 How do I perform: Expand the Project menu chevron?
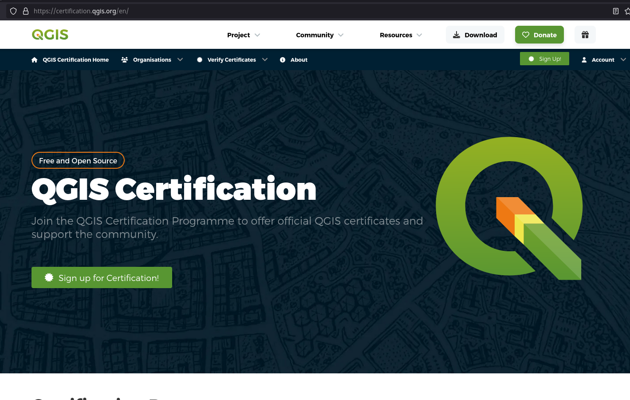[x=257, y=35]
